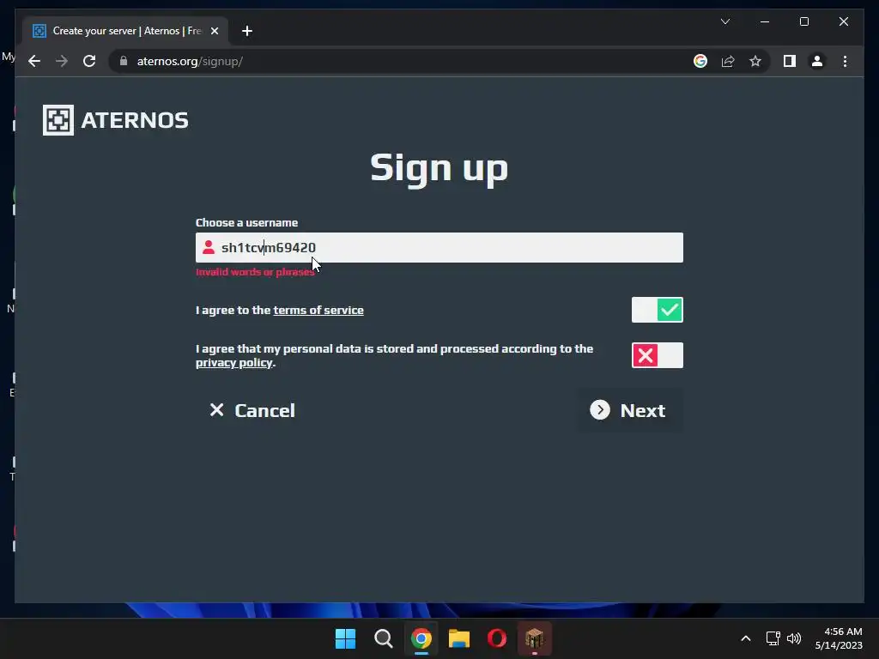Reload the Aternos signup page
The height and width of the screenshot is (659, 879).
[89, 61]
